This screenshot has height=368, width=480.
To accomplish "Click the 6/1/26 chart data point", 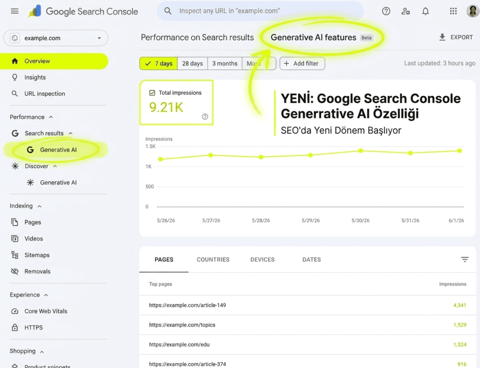I will [x=459, y=150].
